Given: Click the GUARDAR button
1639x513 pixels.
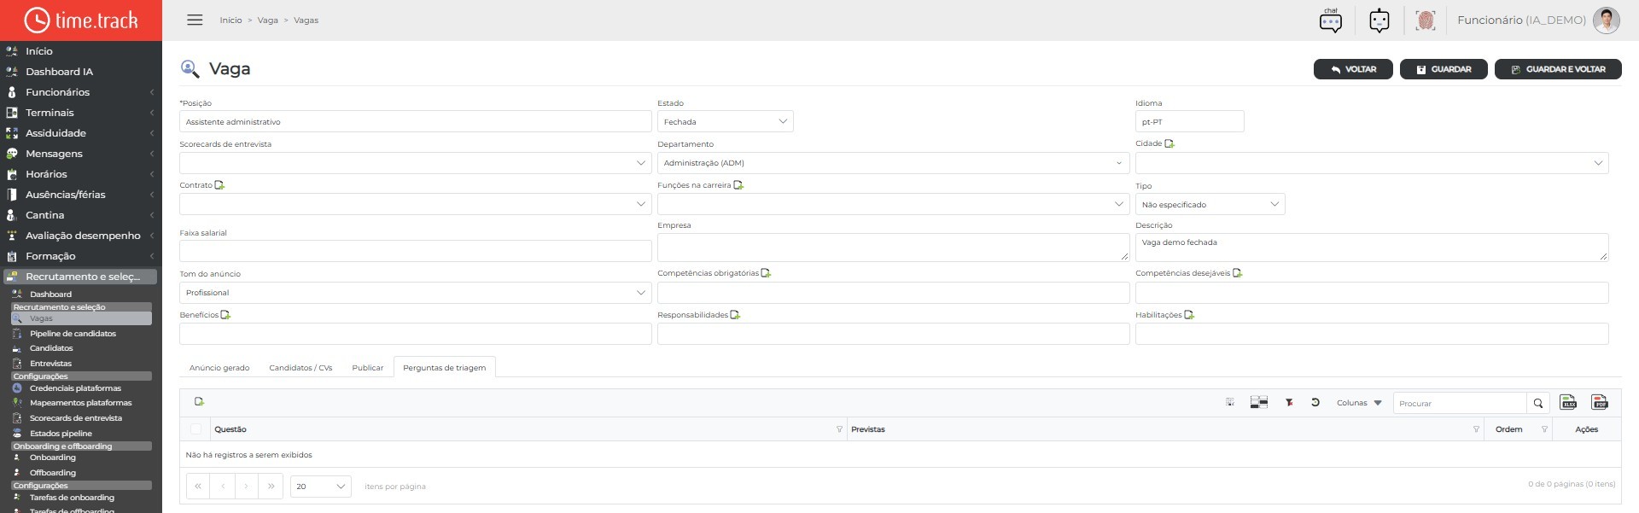Looking at the screenshot, I should (x=1444, y=69).
